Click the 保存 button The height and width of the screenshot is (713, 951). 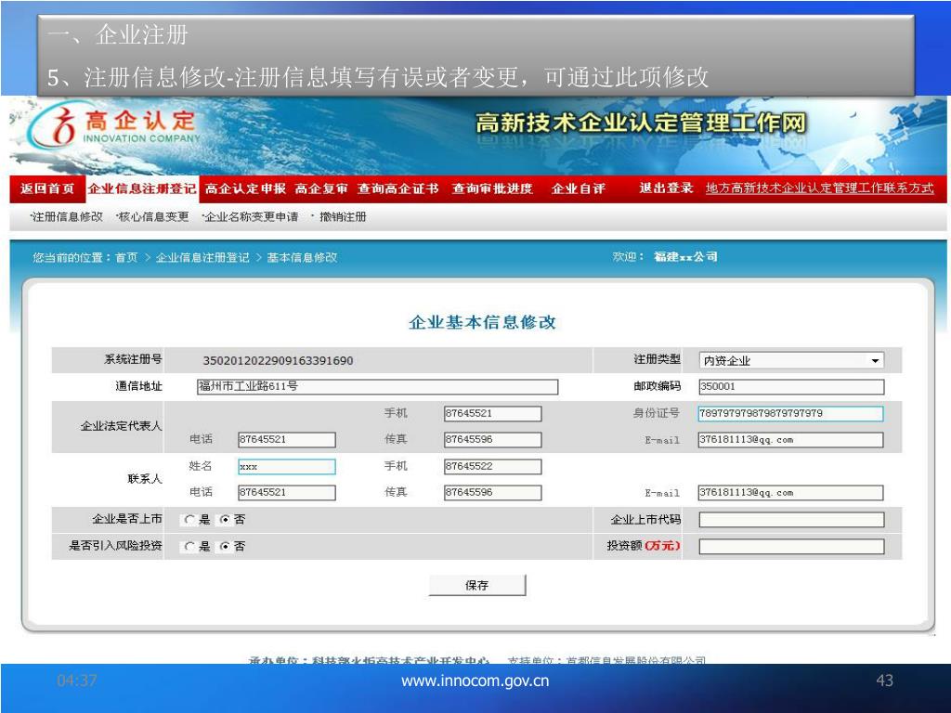click(x=476, y=585)
